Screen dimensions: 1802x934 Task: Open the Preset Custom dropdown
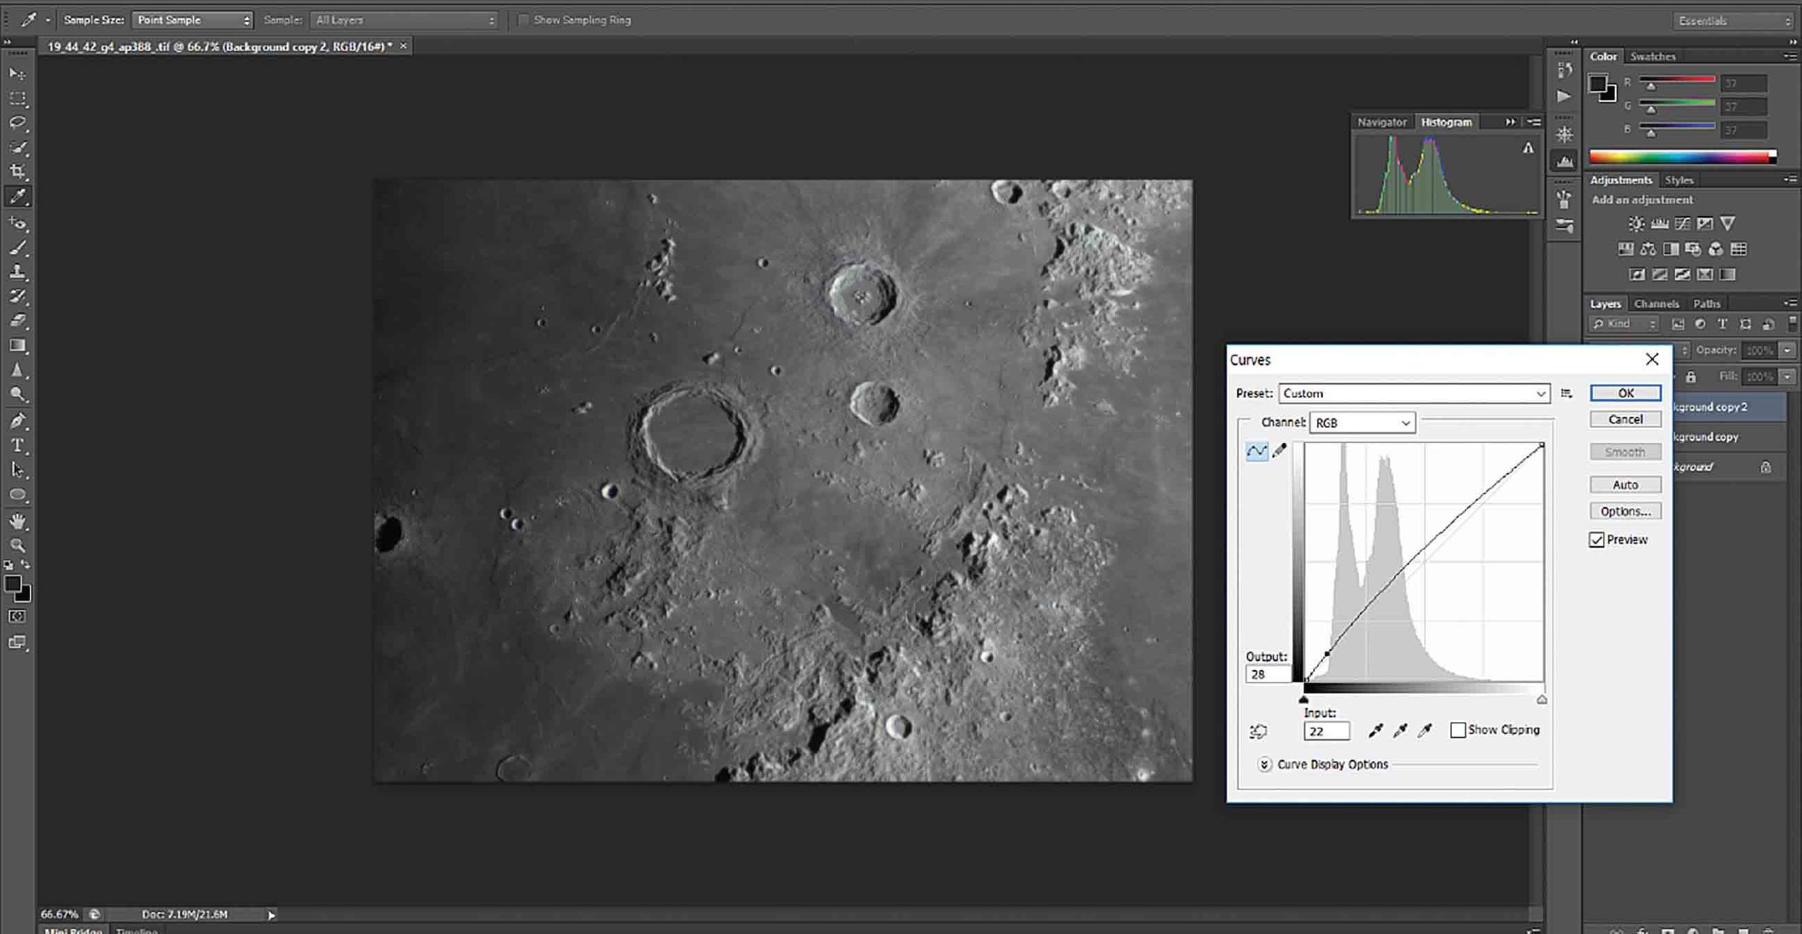click(1414, 393)
